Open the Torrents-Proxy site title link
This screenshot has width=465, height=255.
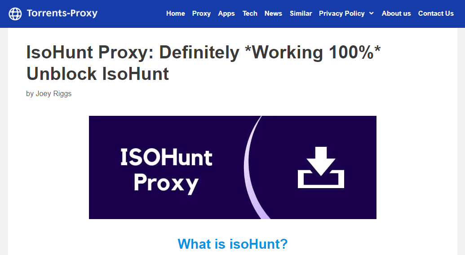[x=62, y=13]
